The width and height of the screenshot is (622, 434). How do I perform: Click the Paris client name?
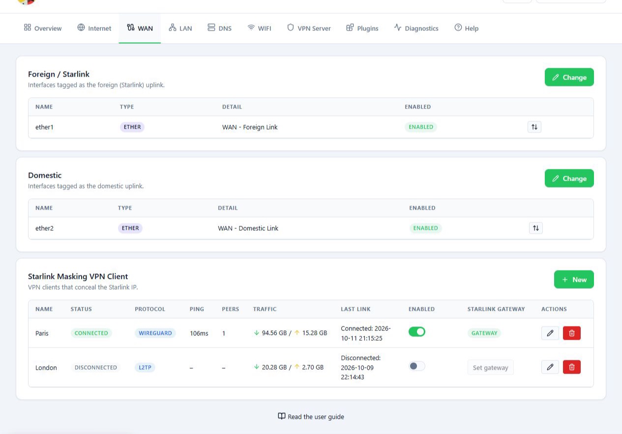click(x=42, y=333)
